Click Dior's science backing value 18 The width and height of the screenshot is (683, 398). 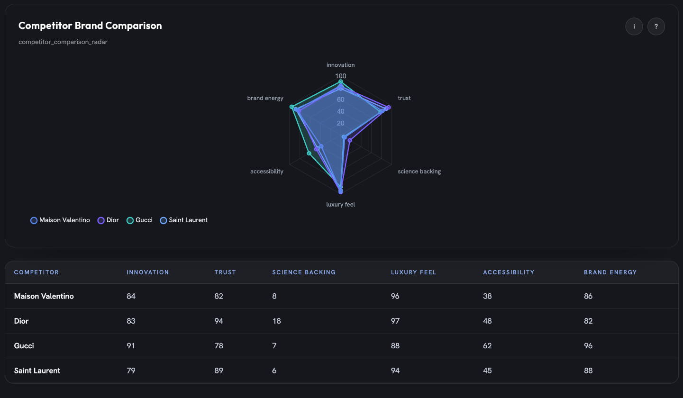(x=276, y=321)
